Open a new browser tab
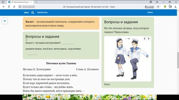The height and width of the screenshot is (100, 179). click(36, 2)
